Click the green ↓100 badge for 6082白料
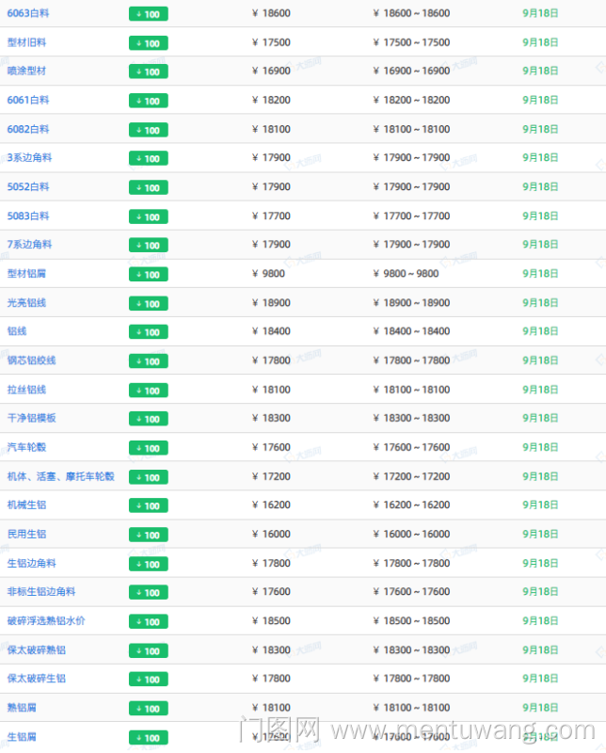606x753 pixels. point(148,130)
